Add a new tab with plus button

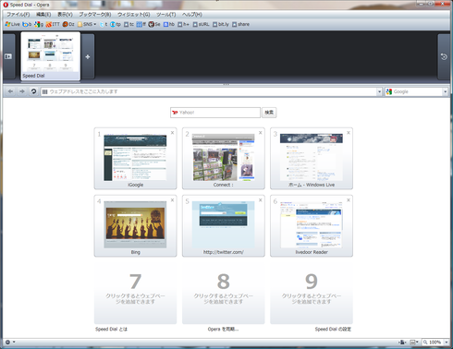(x=88, y=56)
